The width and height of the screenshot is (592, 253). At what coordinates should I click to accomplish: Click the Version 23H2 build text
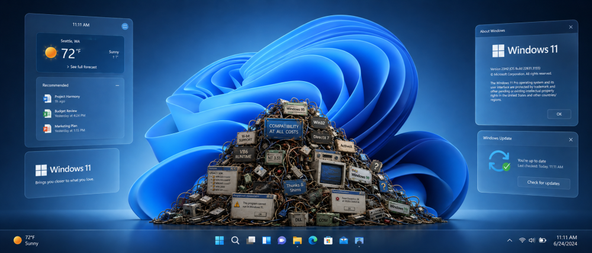[x=515, y=68]
